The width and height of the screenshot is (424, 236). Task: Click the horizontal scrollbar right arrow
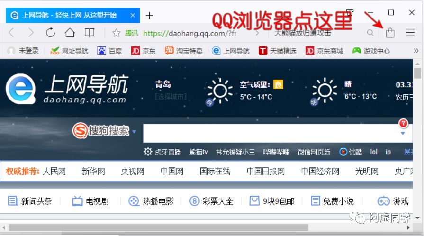(408, 228)
